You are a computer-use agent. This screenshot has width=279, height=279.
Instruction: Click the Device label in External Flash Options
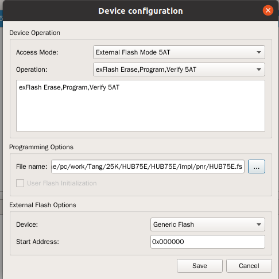pyautogui.click(x=27, y=224)
